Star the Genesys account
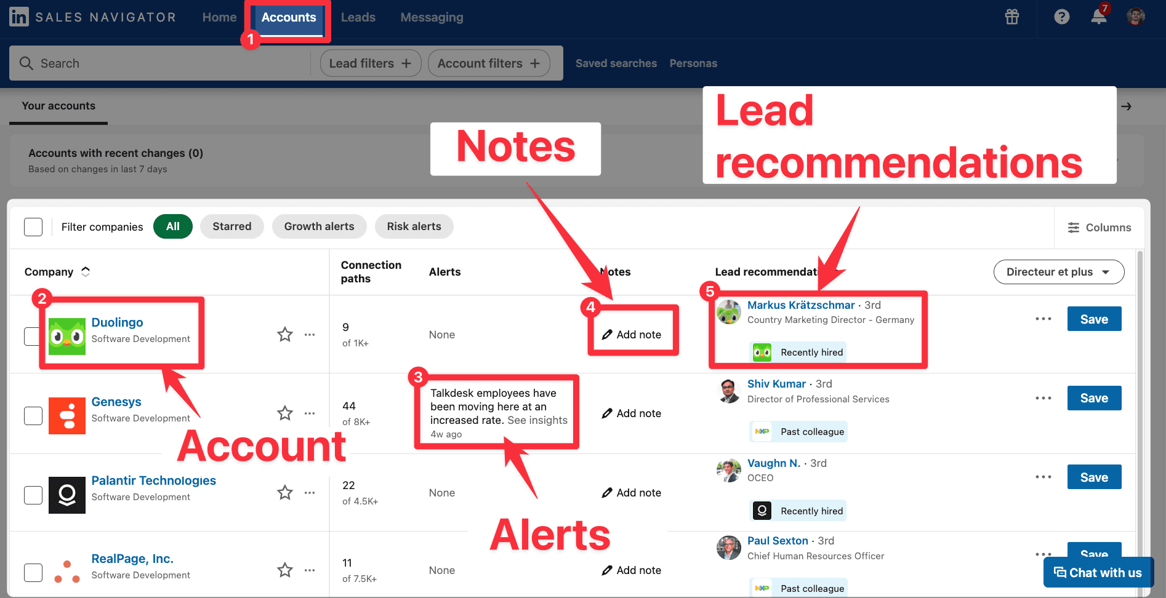Screen dimensions: 1166x598 285,413
